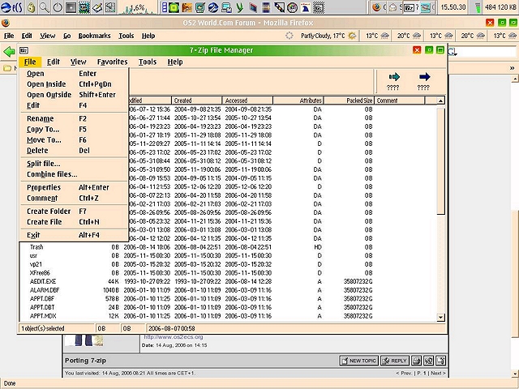Sort files by Attributes column header
519x389 pixels.
tap(311, 100)
